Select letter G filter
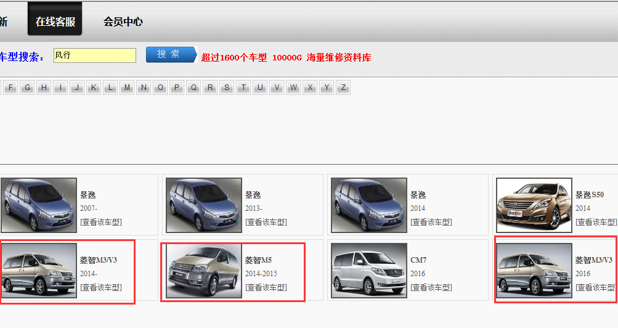Image resolution: width=618 pixels, height=328 pixels. (27, 88)
